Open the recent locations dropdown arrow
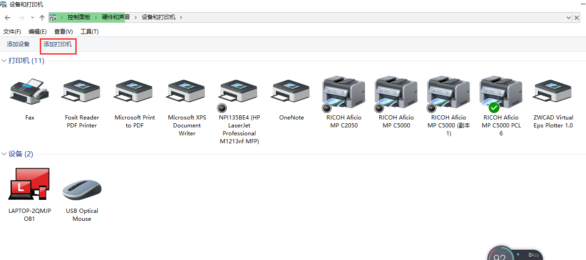Viewport: 586px width, 260px height. (x=32, y=17)
